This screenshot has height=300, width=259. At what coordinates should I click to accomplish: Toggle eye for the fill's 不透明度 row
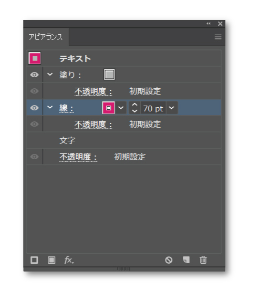pyautogui.click(x=35, y=91)
